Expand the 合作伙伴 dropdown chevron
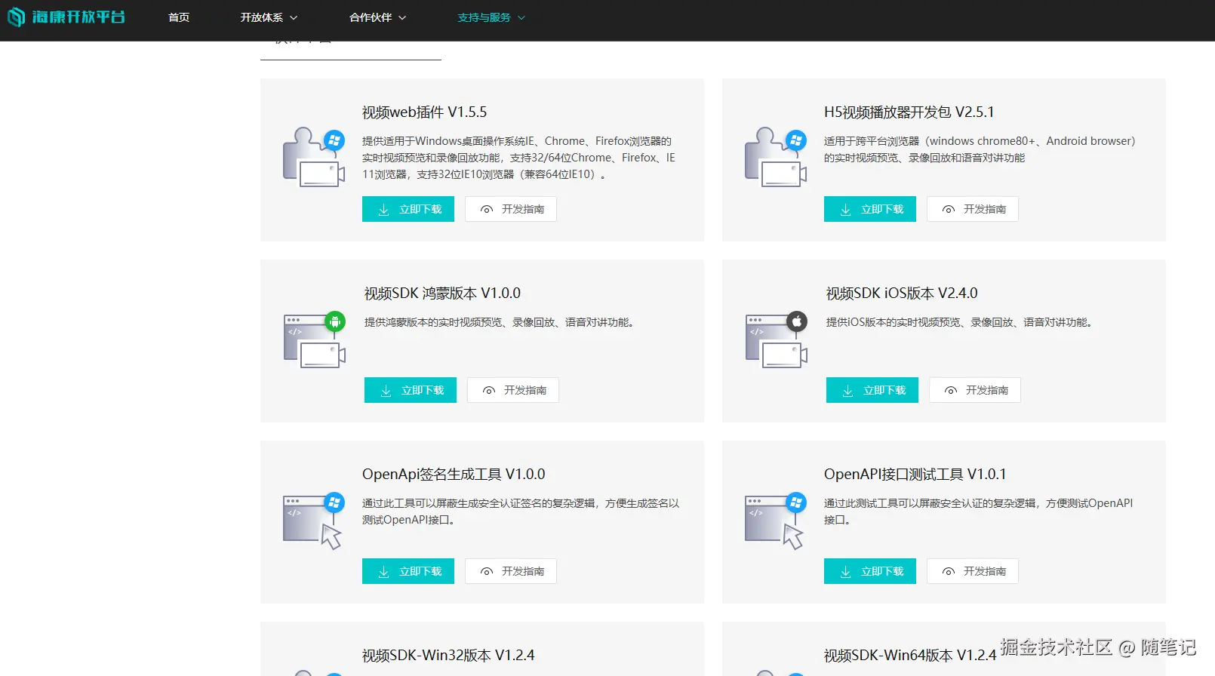Viewport: 1215px width, 676px height. [402, 17]
